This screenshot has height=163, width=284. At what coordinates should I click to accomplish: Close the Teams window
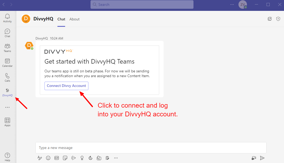(x=280, y=5)
